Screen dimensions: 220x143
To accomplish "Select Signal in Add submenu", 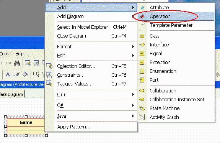I will pyautogui.click(x=176, y=54).
